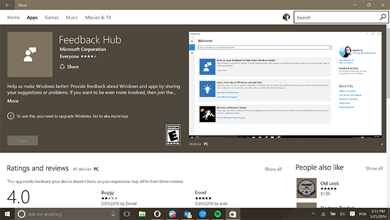The width and height of the screenshot is (390, 220).
Task: Select the Good review by acdc
Action: tap(211, 198)
